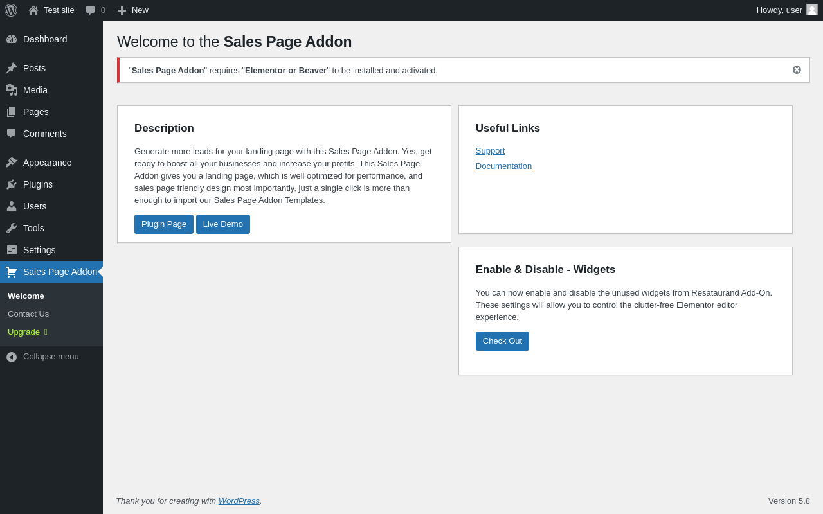The height and width of the screenshot is (514, 823).
Task: Open Plugins menu item
Action: [51, 184]
